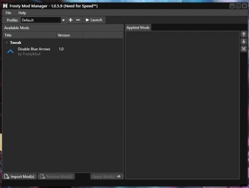
Task: Move applied mod up with arrow
Action: 244,34
